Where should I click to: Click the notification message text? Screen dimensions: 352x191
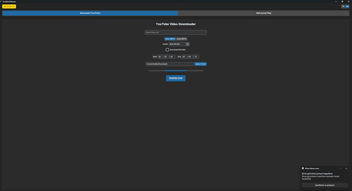click(x=320, y=176)
